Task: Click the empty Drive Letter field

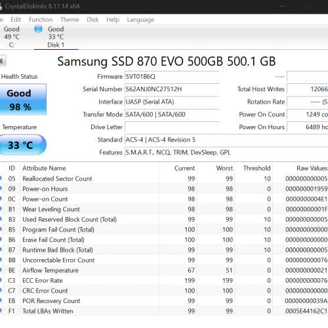Action: click(x=172, y=127)
